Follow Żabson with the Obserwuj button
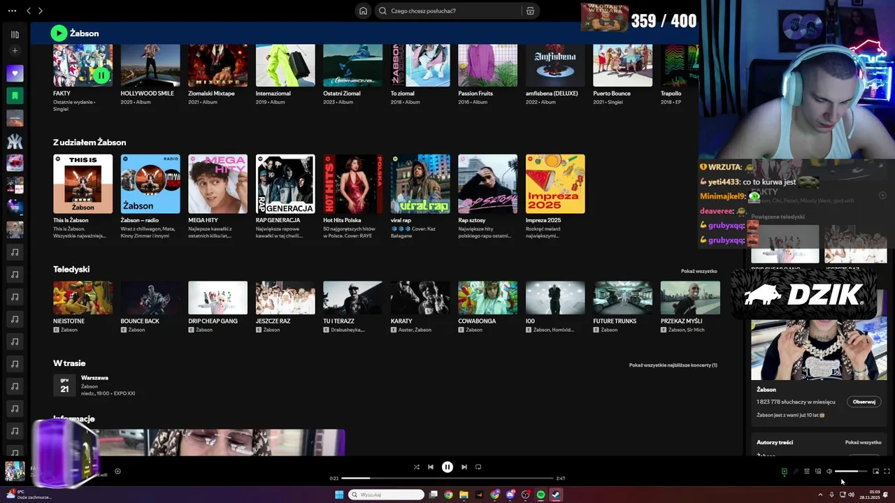 click(x=864, y=402)
